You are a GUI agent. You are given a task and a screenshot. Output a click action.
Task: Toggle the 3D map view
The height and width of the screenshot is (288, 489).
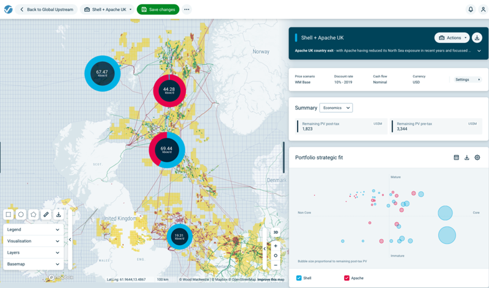[276, 232]
